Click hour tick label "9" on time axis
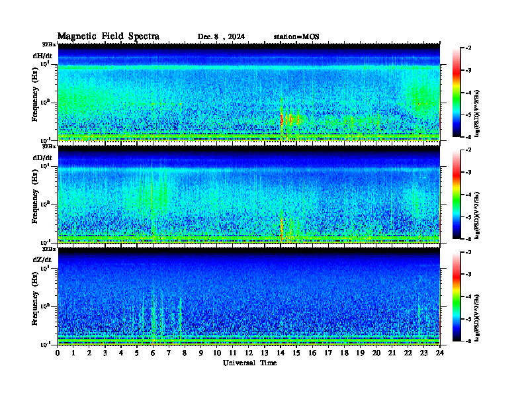The width and height of the screenshot is (524, 405). 201,353
